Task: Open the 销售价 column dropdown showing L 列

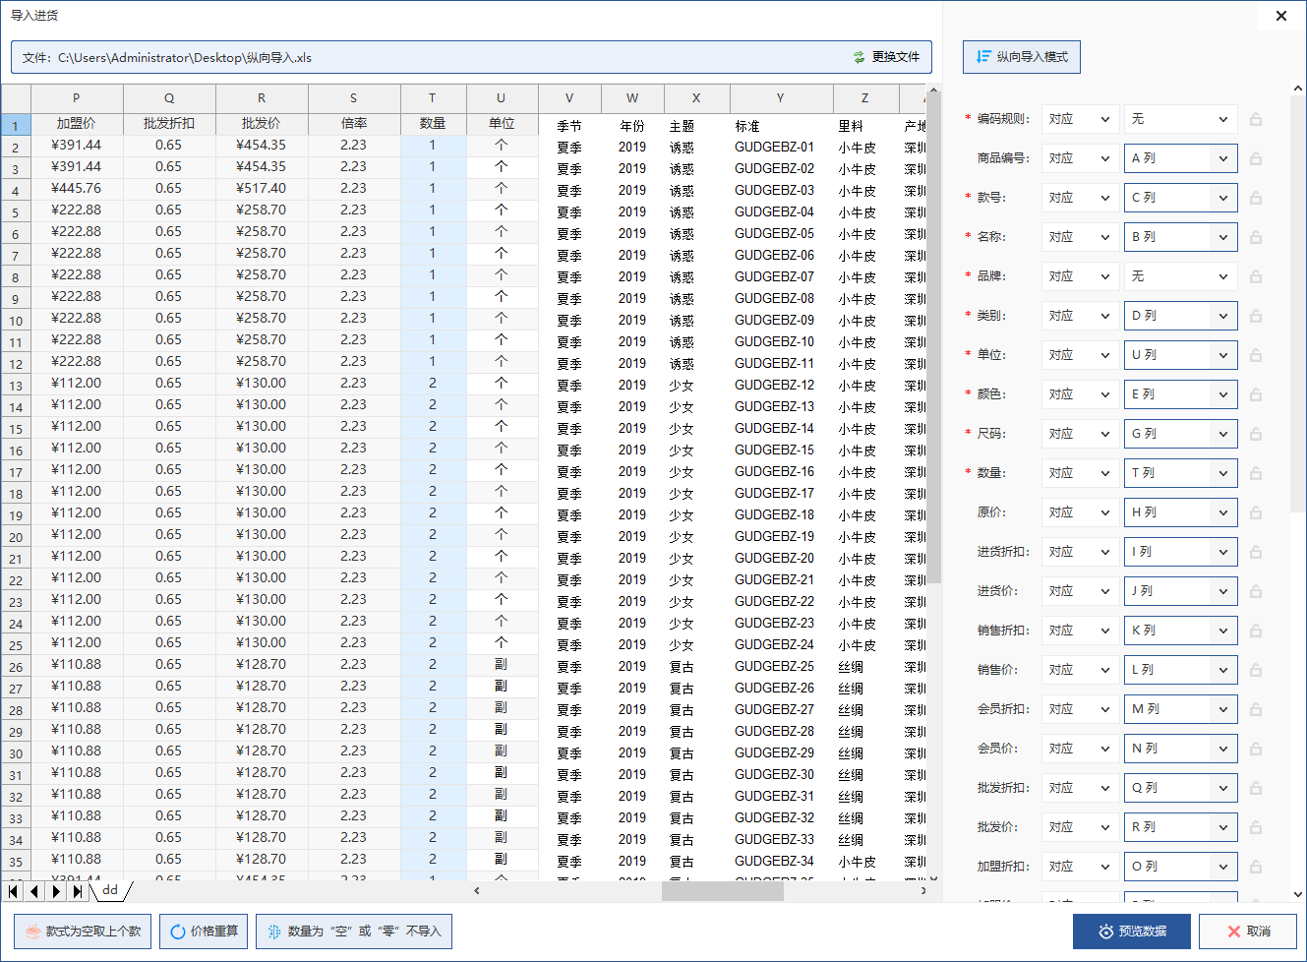Action: tap(1180, 670)
